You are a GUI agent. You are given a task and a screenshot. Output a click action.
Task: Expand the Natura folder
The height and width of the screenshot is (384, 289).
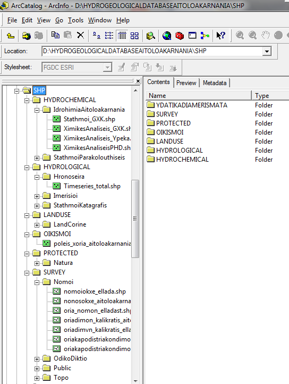click(37, 263)
